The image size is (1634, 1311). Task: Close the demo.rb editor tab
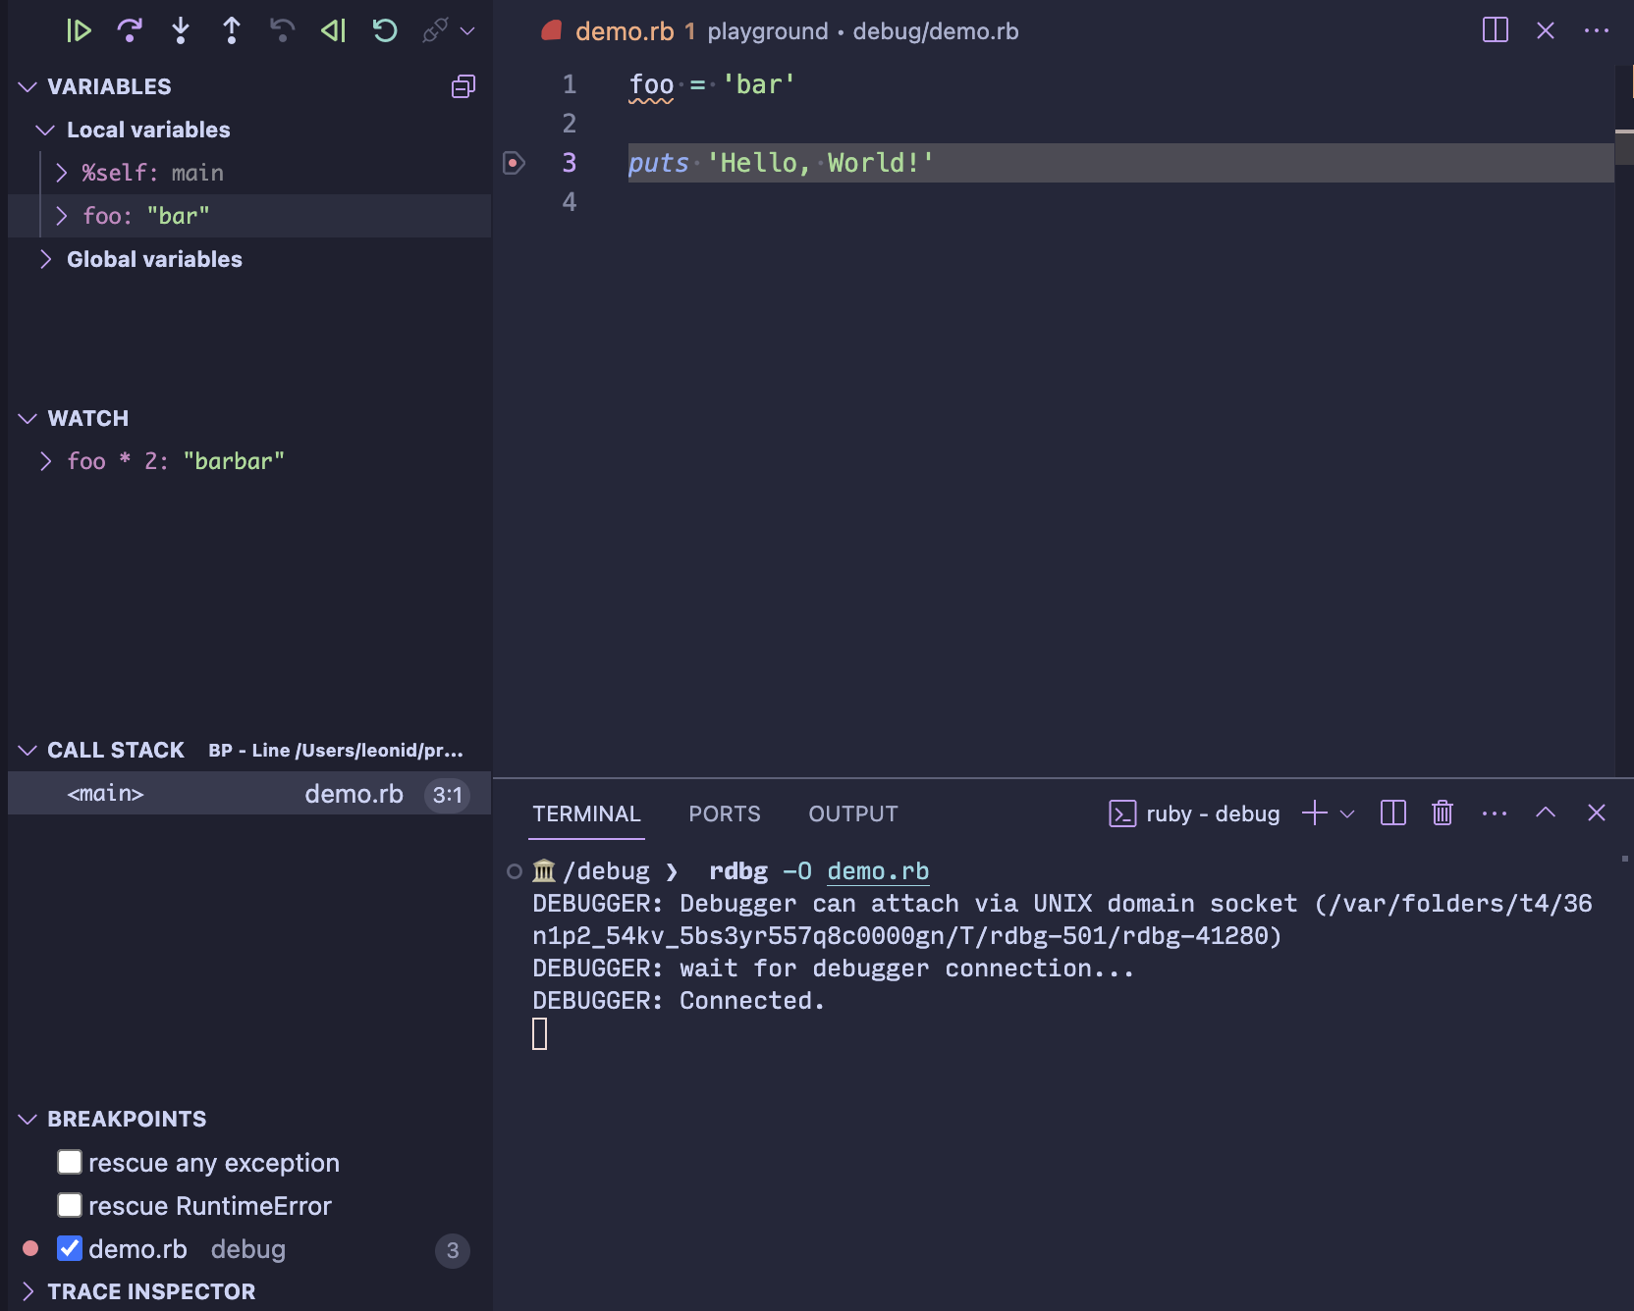(1546, 30)
